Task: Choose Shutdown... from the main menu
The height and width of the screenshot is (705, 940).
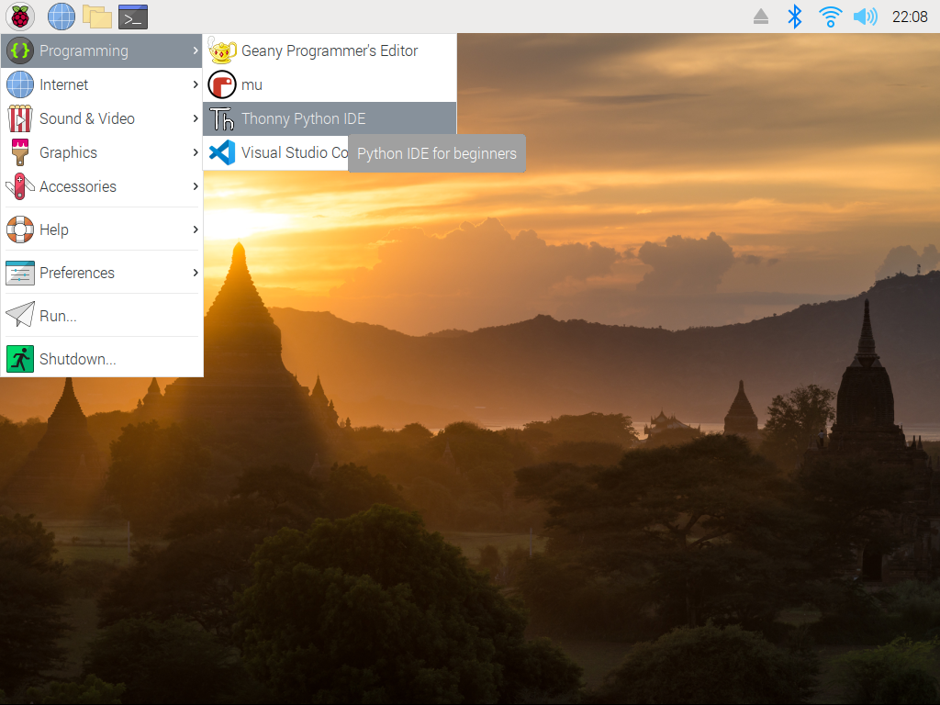Action: [x=102, y=359]
